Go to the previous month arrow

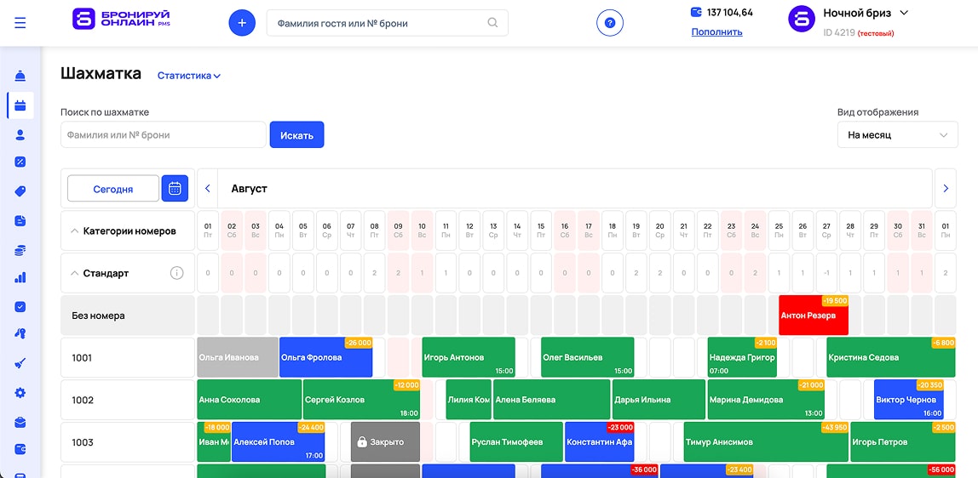[208, 188]
